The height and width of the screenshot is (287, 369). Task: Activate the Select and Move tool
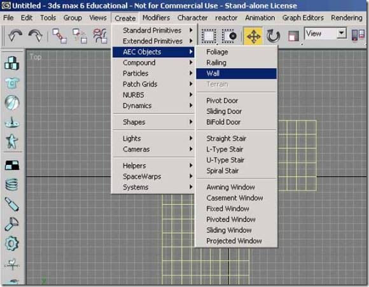253,36
